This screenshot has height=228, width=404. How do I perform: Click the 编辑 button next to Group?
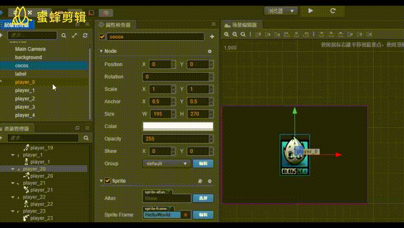coord(203,163)
